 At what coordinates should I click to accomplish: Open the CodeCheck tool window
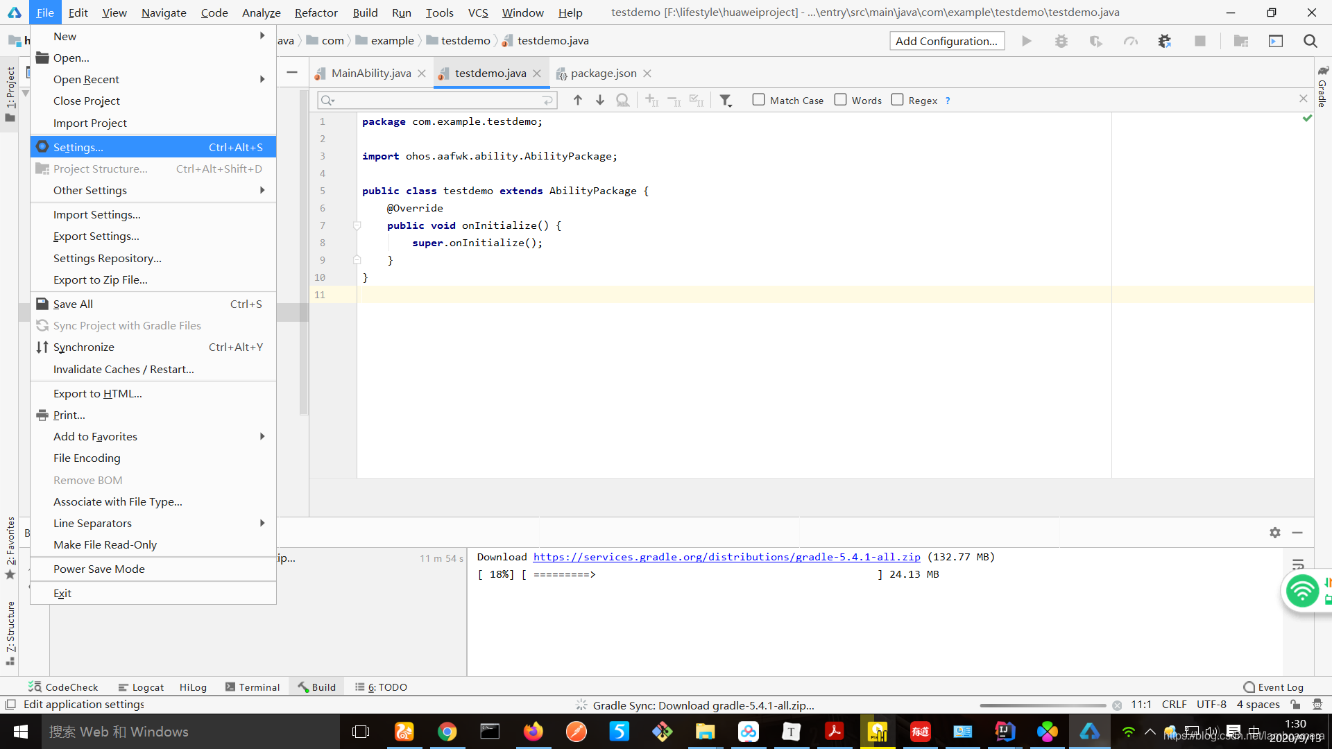click(x=63, y=687)
